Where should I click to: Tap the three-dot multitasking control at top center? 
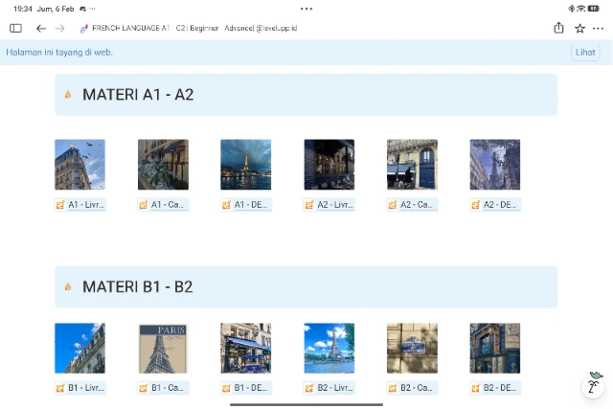click(306, 8)
